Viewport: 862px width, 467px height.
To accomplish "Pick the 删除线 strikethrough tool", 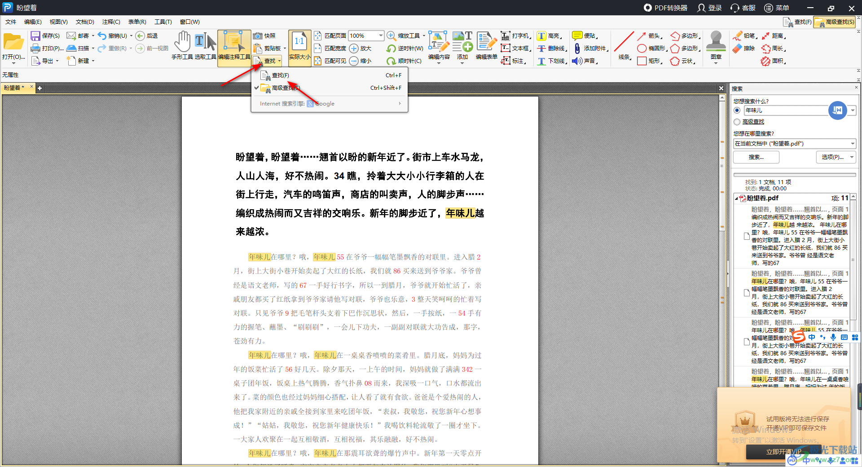I will pos(551,48).
